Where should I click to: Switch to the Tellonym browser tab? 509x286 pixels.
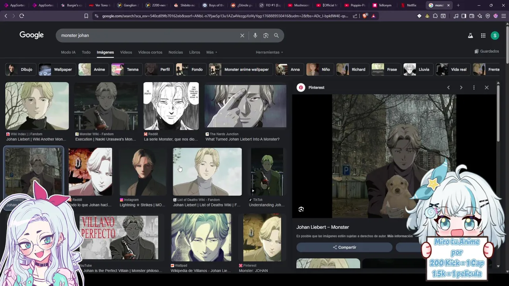[382, 5]
